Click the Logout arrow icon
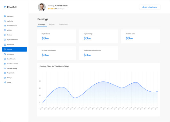Viewport: 170px width, 122px height. 5,82
